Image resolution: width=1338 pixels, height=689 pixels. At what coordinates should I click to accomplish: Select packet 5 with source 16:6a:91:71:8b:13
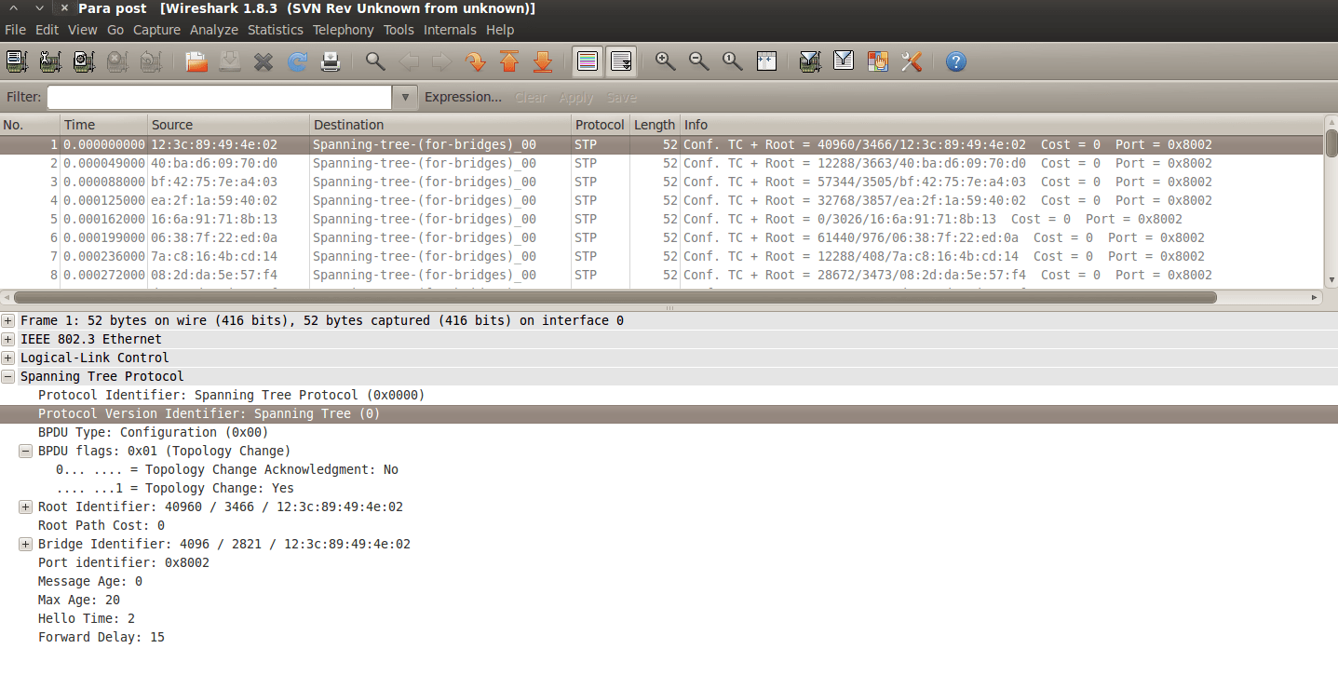pos(661,219)
